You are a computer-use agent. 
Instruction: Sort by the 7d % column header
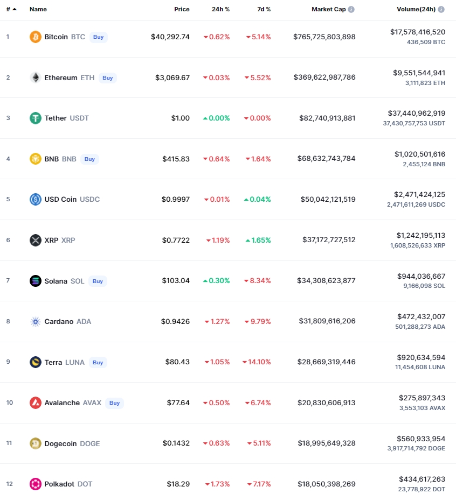click(x=264, y=9)
